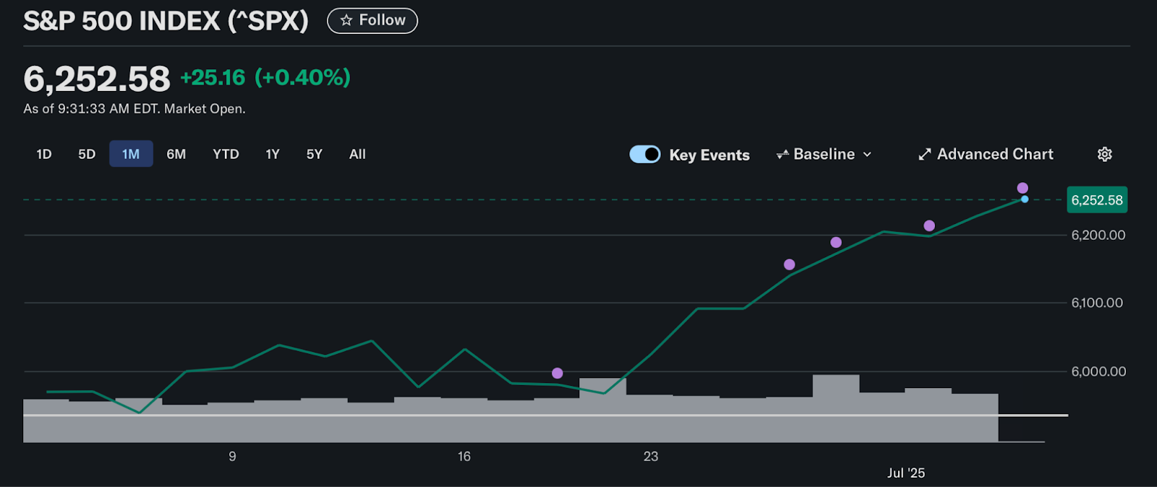Click the 6,100.00 axis label
Viewport: 1157px width, 487px height.
(1097, 303)
